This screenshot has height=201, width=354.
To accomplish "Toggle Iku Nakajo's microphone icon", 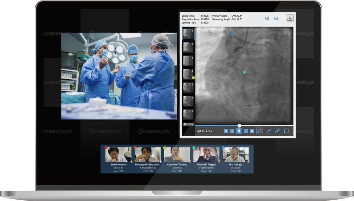I will click(x=248, y=161).
